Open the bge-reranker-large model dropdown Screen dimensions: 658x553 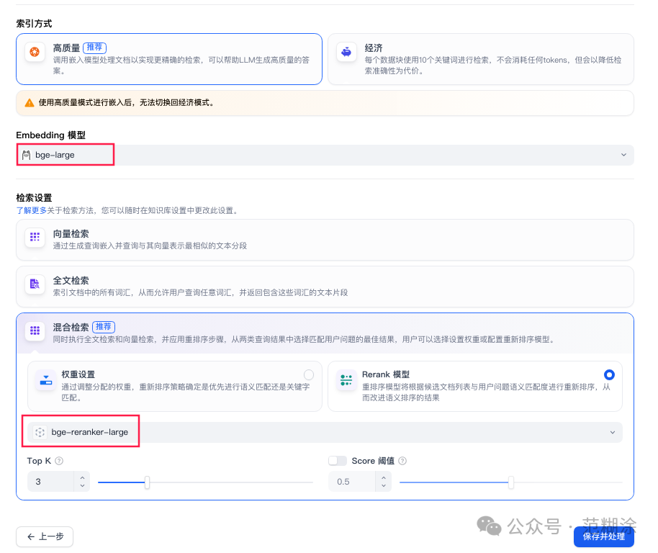pyautogui.click(x=613, y=432)
